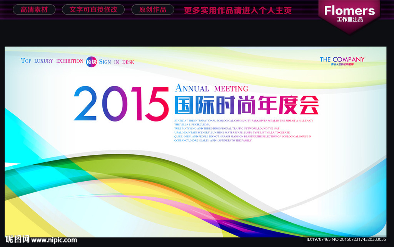Click the small text under THE COMPANY
The height and width of the screenshot is (247, 394).
tap(342, 65)
